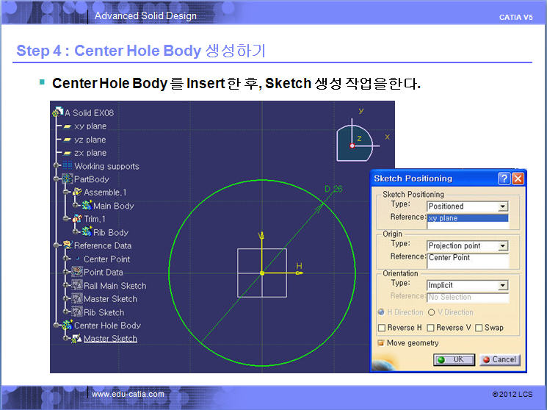Click the PartBody gear icon

click(68, 179)
